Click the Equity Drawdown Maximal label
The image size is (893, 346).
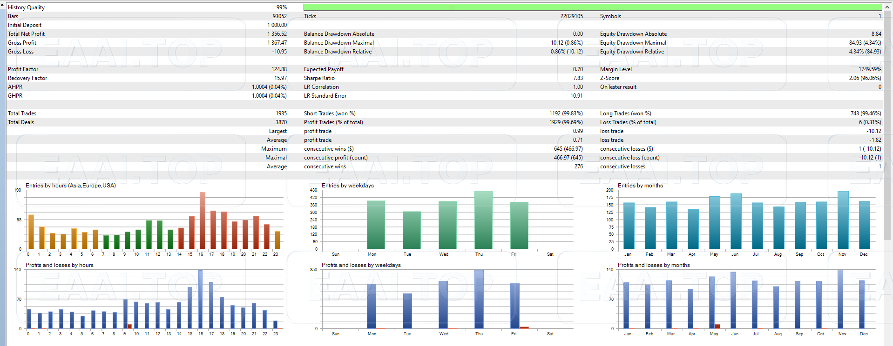pyautogui.click(x=633, y=43)
